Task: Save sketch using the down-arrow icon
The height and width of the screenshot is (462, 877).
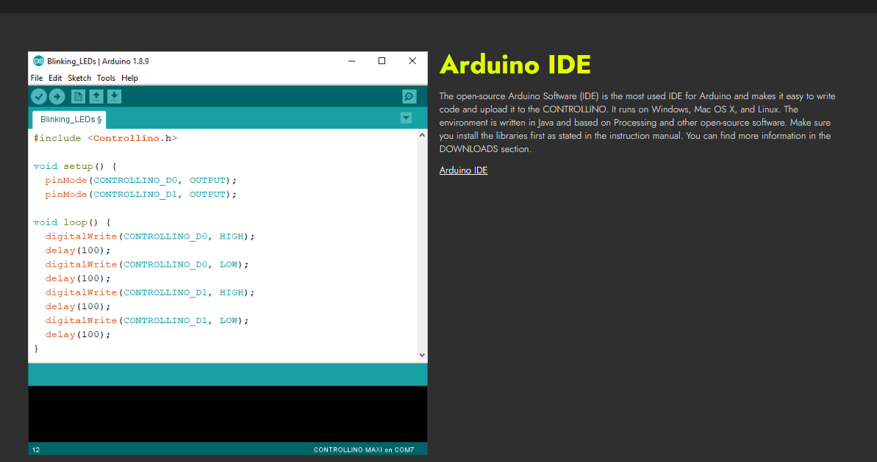Action: tap(114, 96)
